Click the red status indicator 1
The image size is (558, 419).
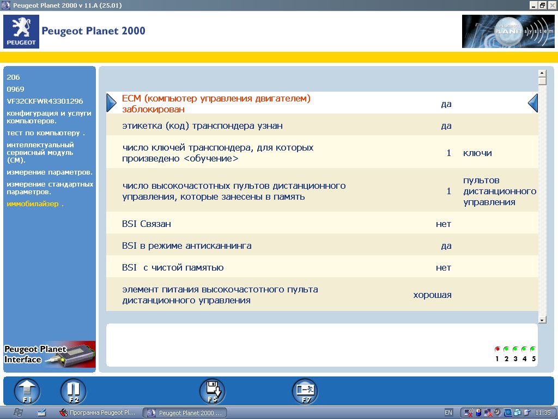coord(497,349)
